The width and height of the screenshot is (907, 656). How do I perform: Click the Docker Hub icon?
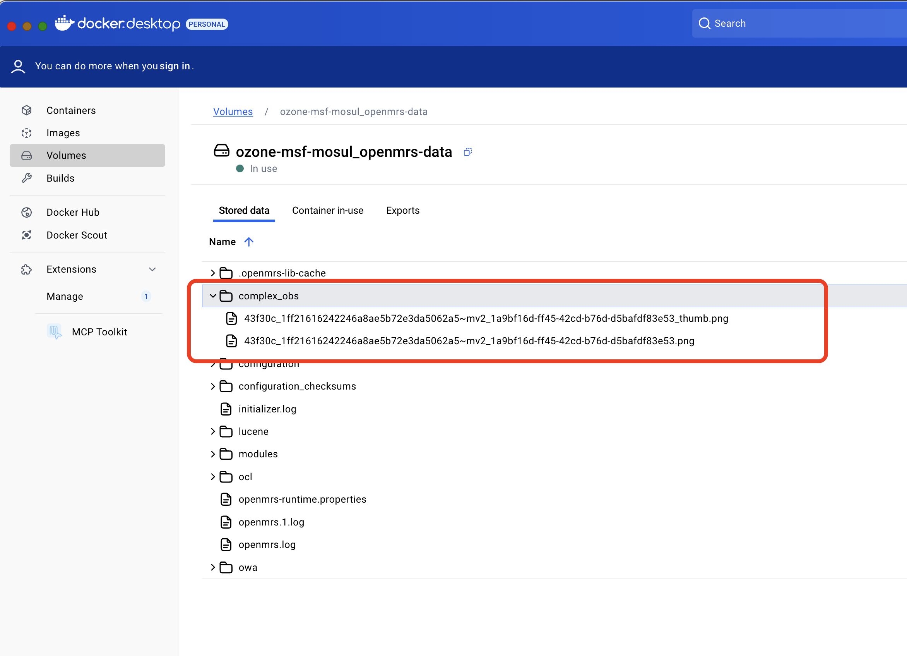27,212
